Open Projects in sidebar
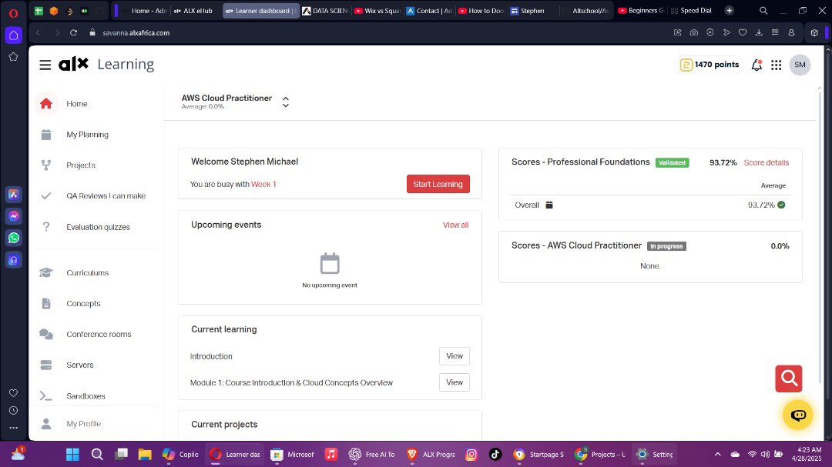 81,165
